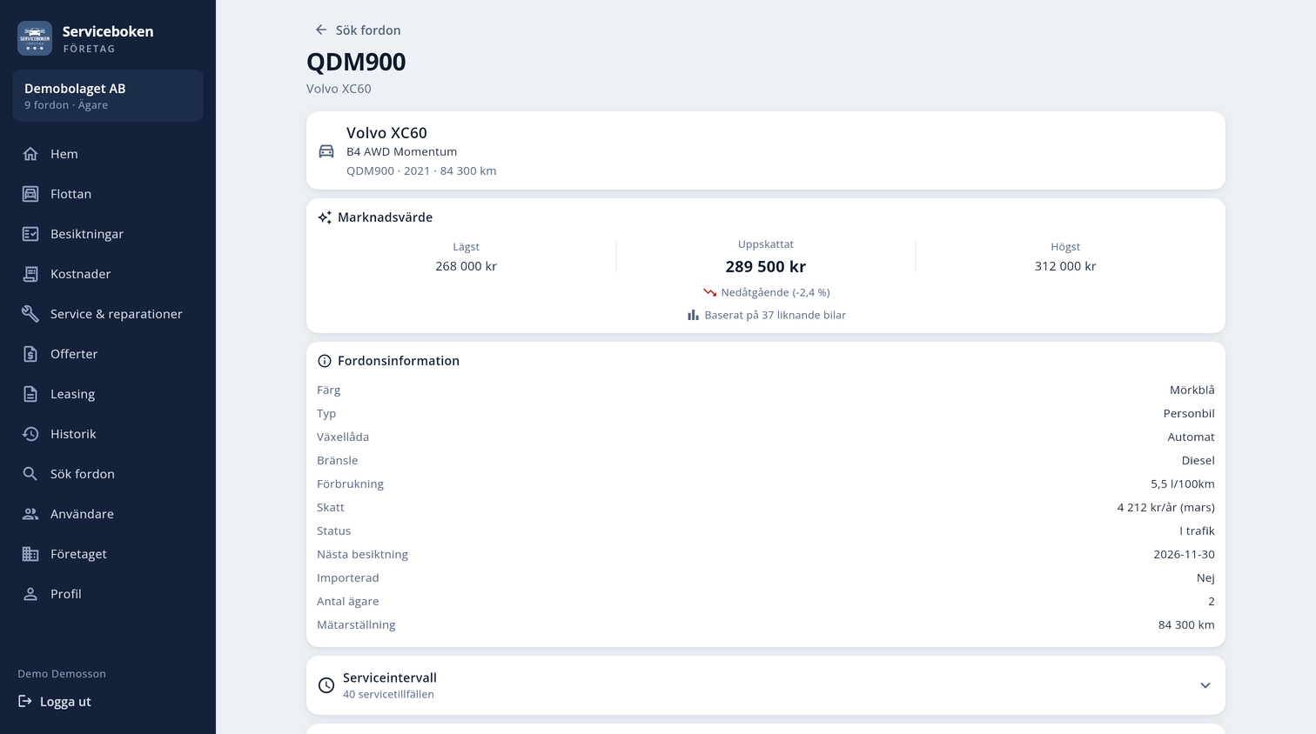Image resolution: width=1316 pixels, height=734 pixels.
Task: Click the Kostnader receipt icon
Action: [30, 274]
